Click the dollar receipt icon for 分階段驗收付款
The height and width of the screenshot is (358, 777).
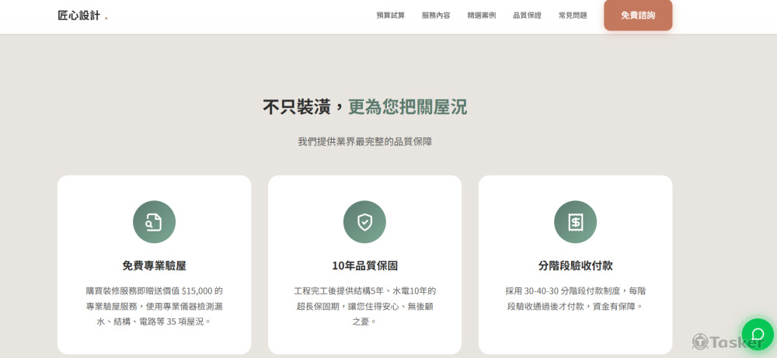(x=575, y=222)
